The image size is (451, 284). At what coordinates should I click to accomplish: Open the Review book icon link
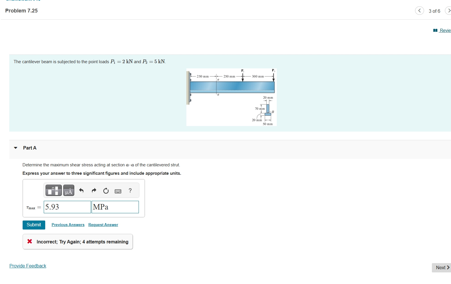click(x=442, y=30)
